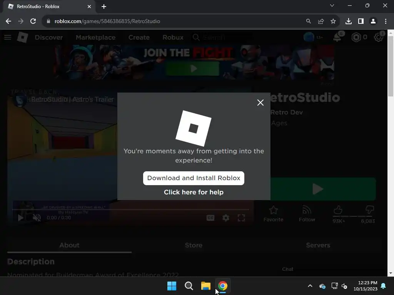Open the Marketplace menu item
The height and width of the screenshot is (295, 394).
95,37
